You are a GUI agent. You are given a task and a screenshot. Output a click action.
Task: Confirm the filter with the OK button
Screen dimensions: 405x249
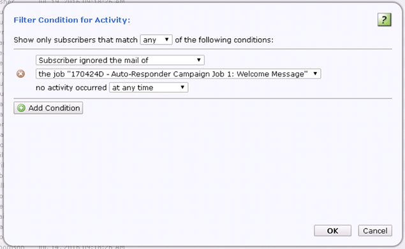click(x=332, y=231)
